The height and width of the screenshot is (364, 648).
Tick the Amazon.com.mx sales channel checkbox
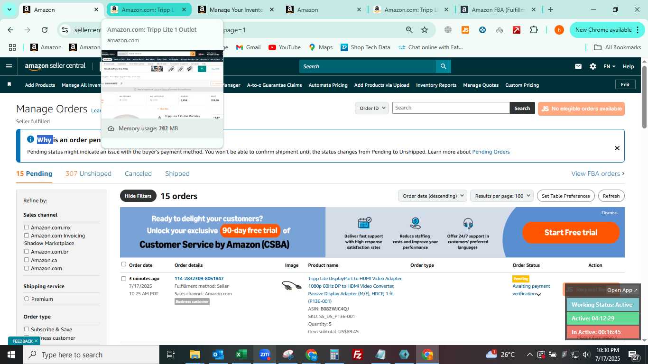(x=27, y=227)
